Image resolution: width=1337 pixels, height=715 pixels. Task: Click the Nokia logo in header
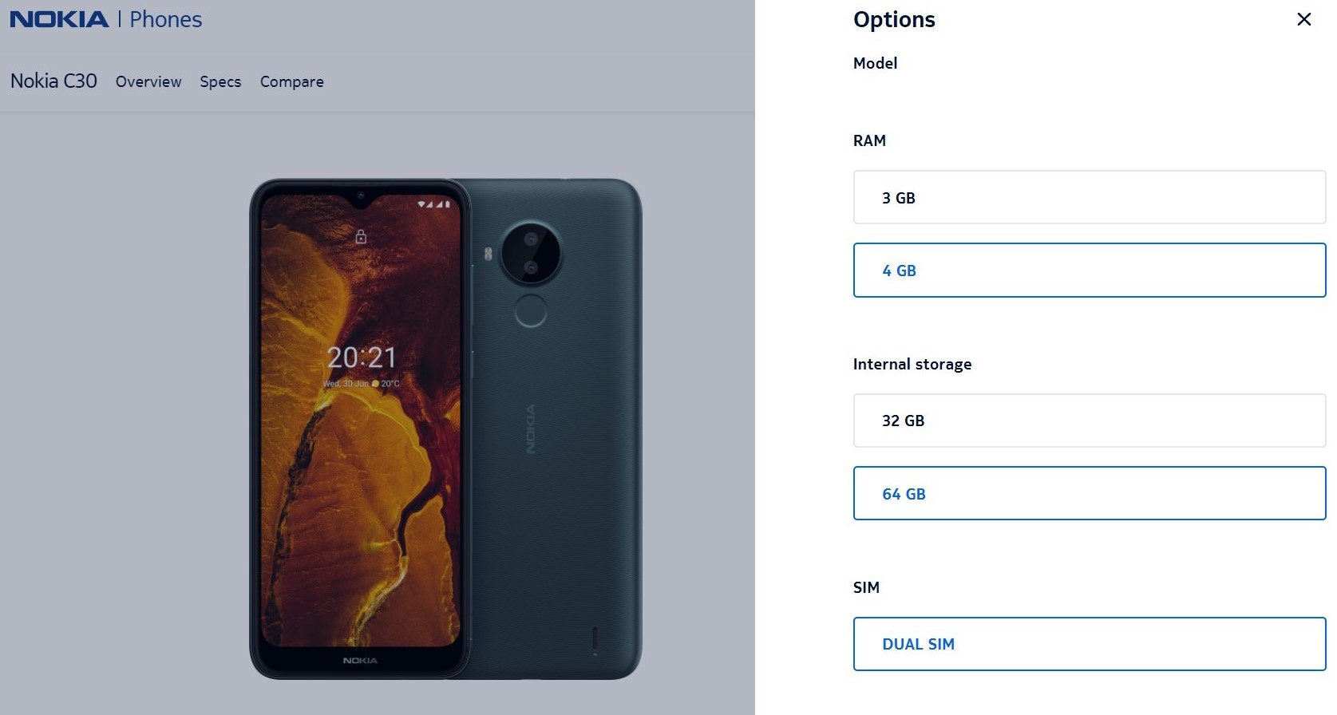[59, 19]
